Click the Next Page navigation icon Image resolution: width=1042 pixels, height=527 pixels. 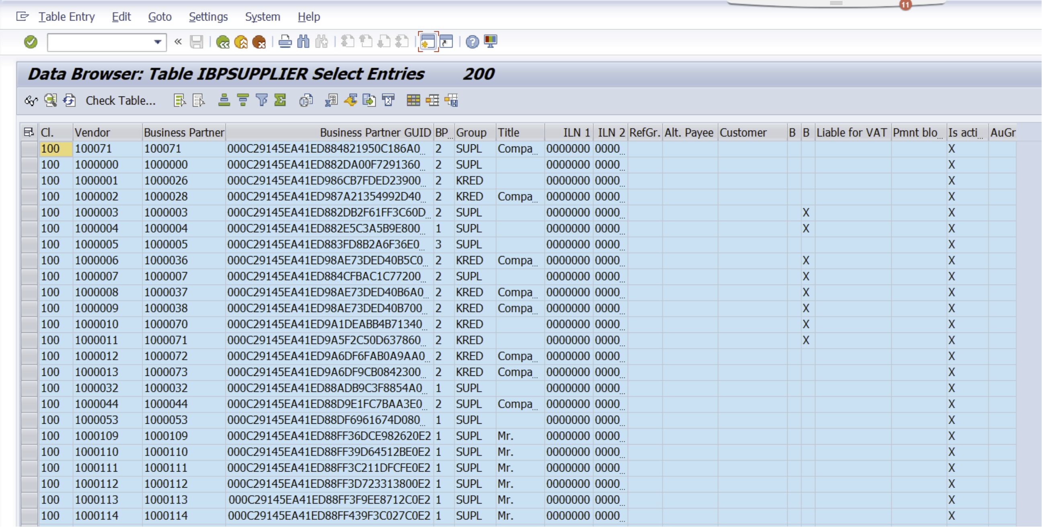384,42
